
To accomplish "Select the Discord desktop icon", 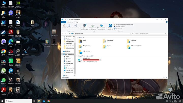I will click(x=11, y=14).
